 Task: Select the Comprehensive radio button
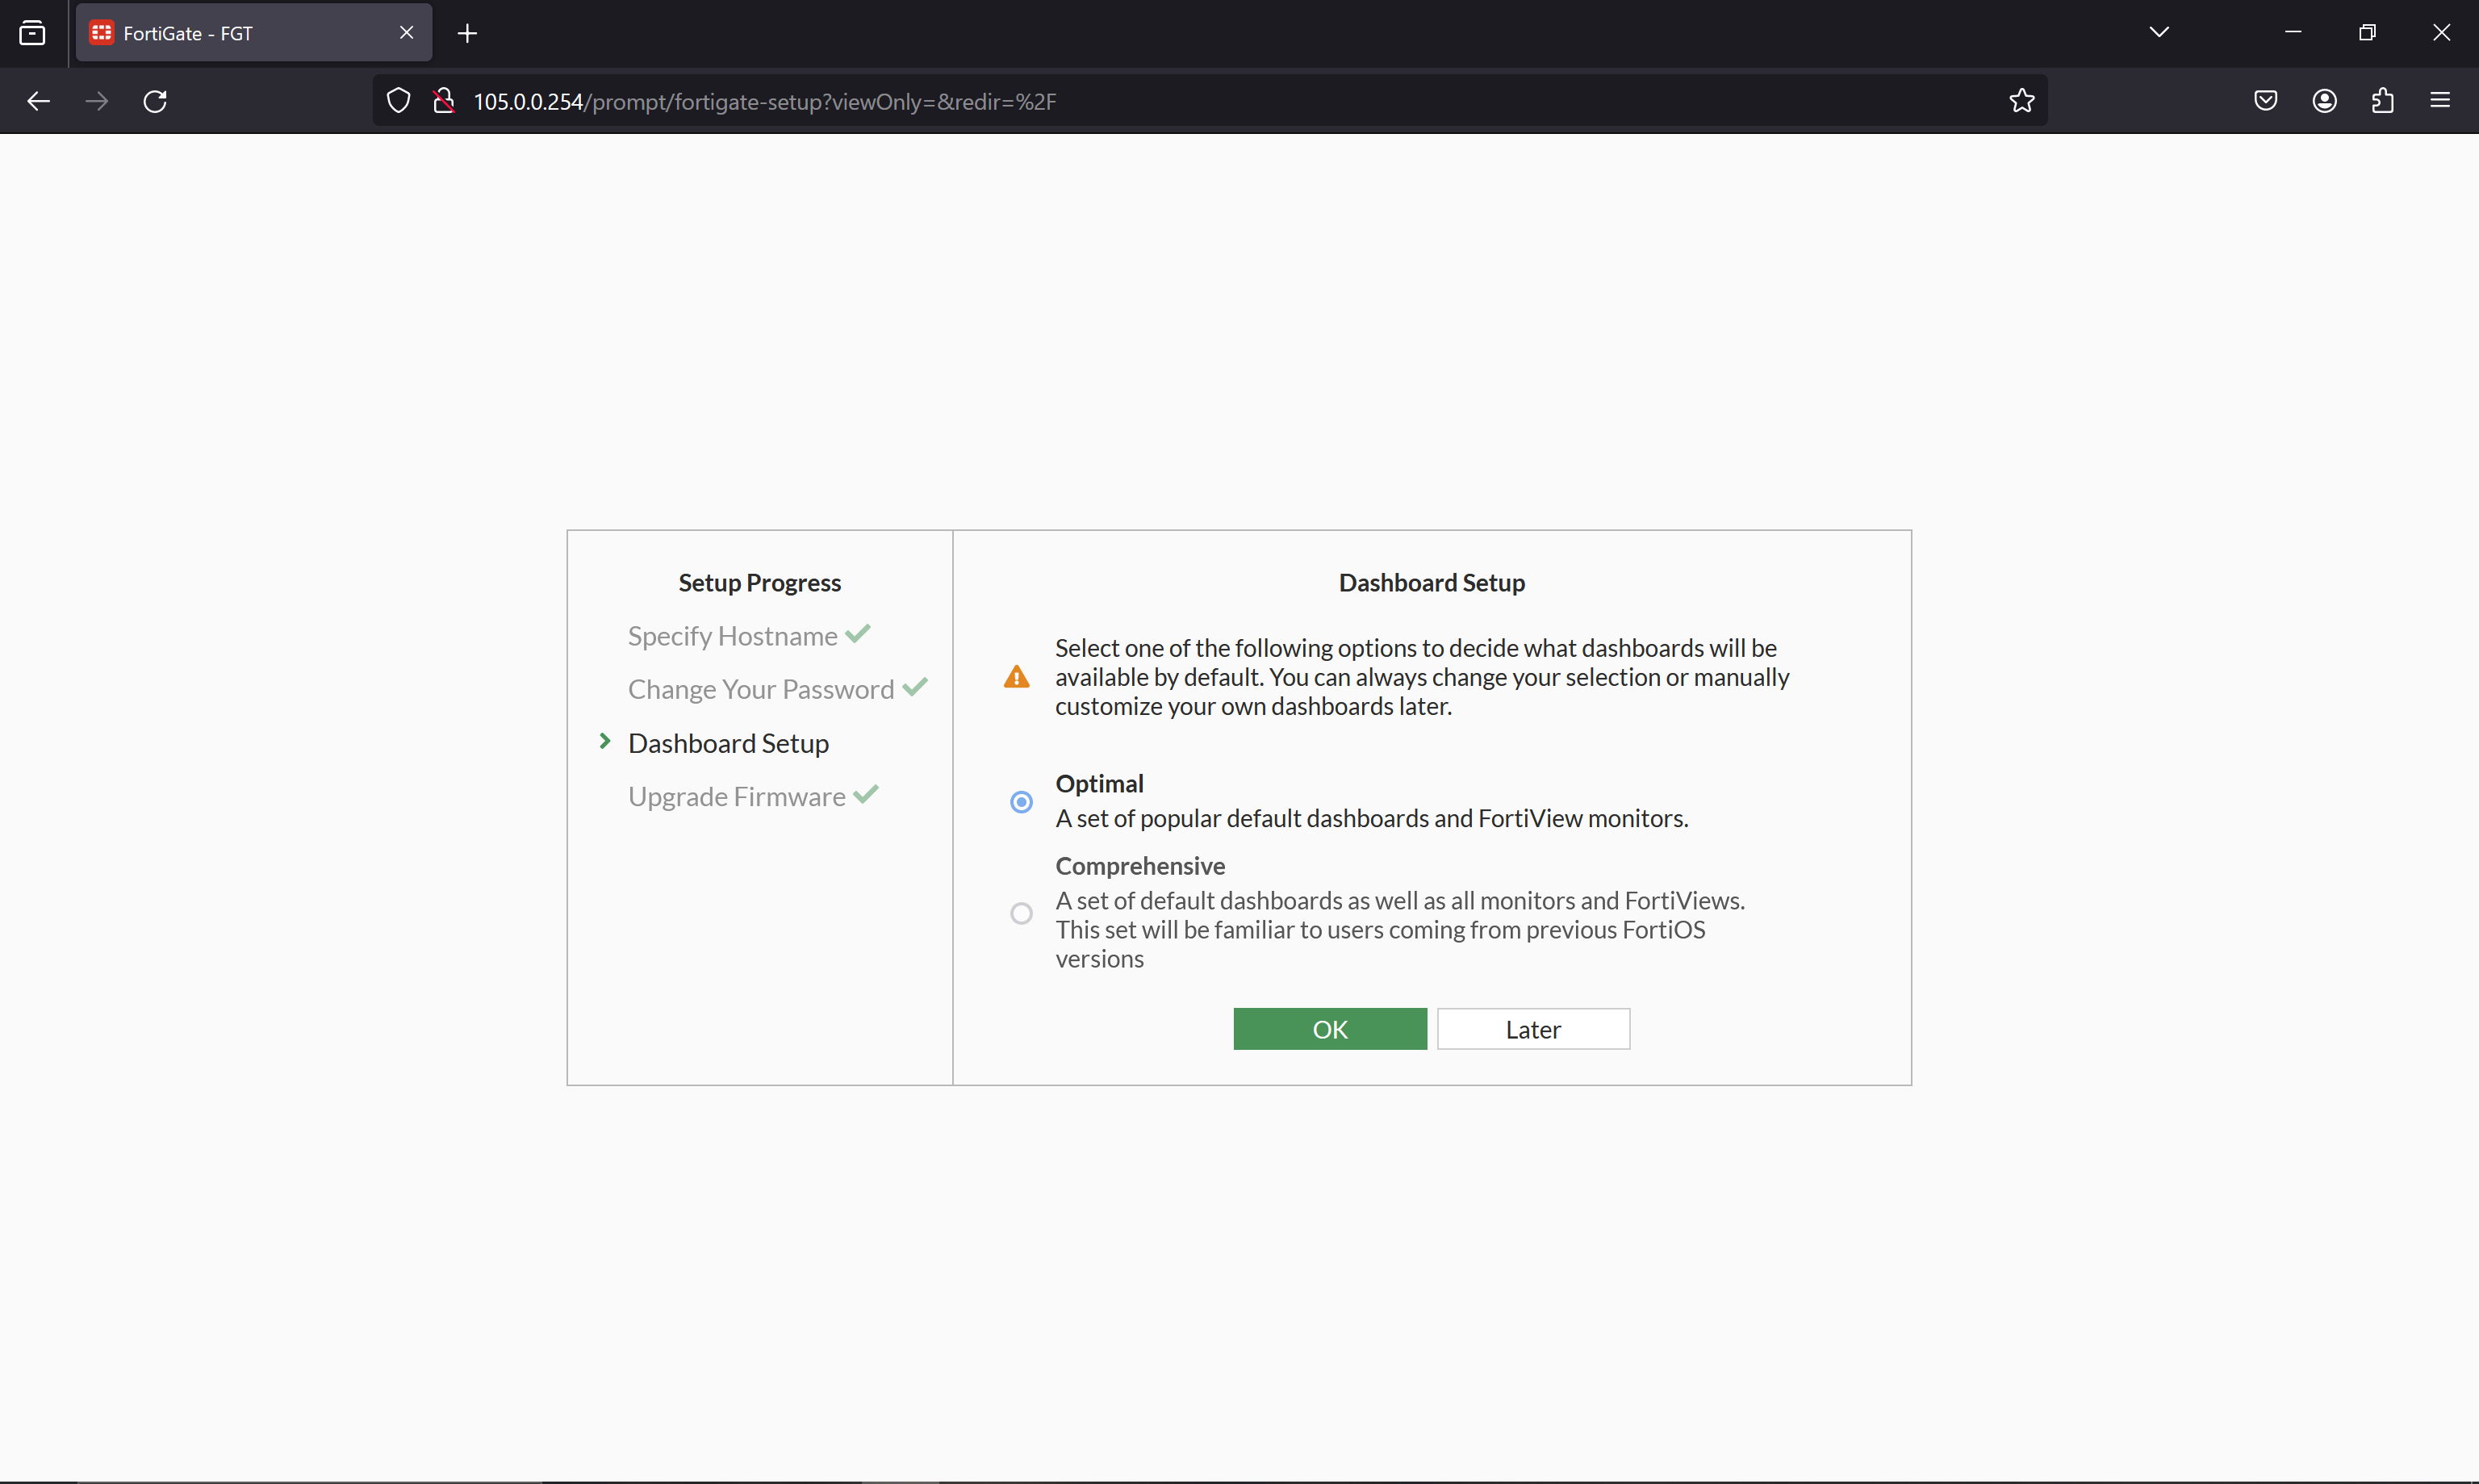click(x=1021, y=913)
